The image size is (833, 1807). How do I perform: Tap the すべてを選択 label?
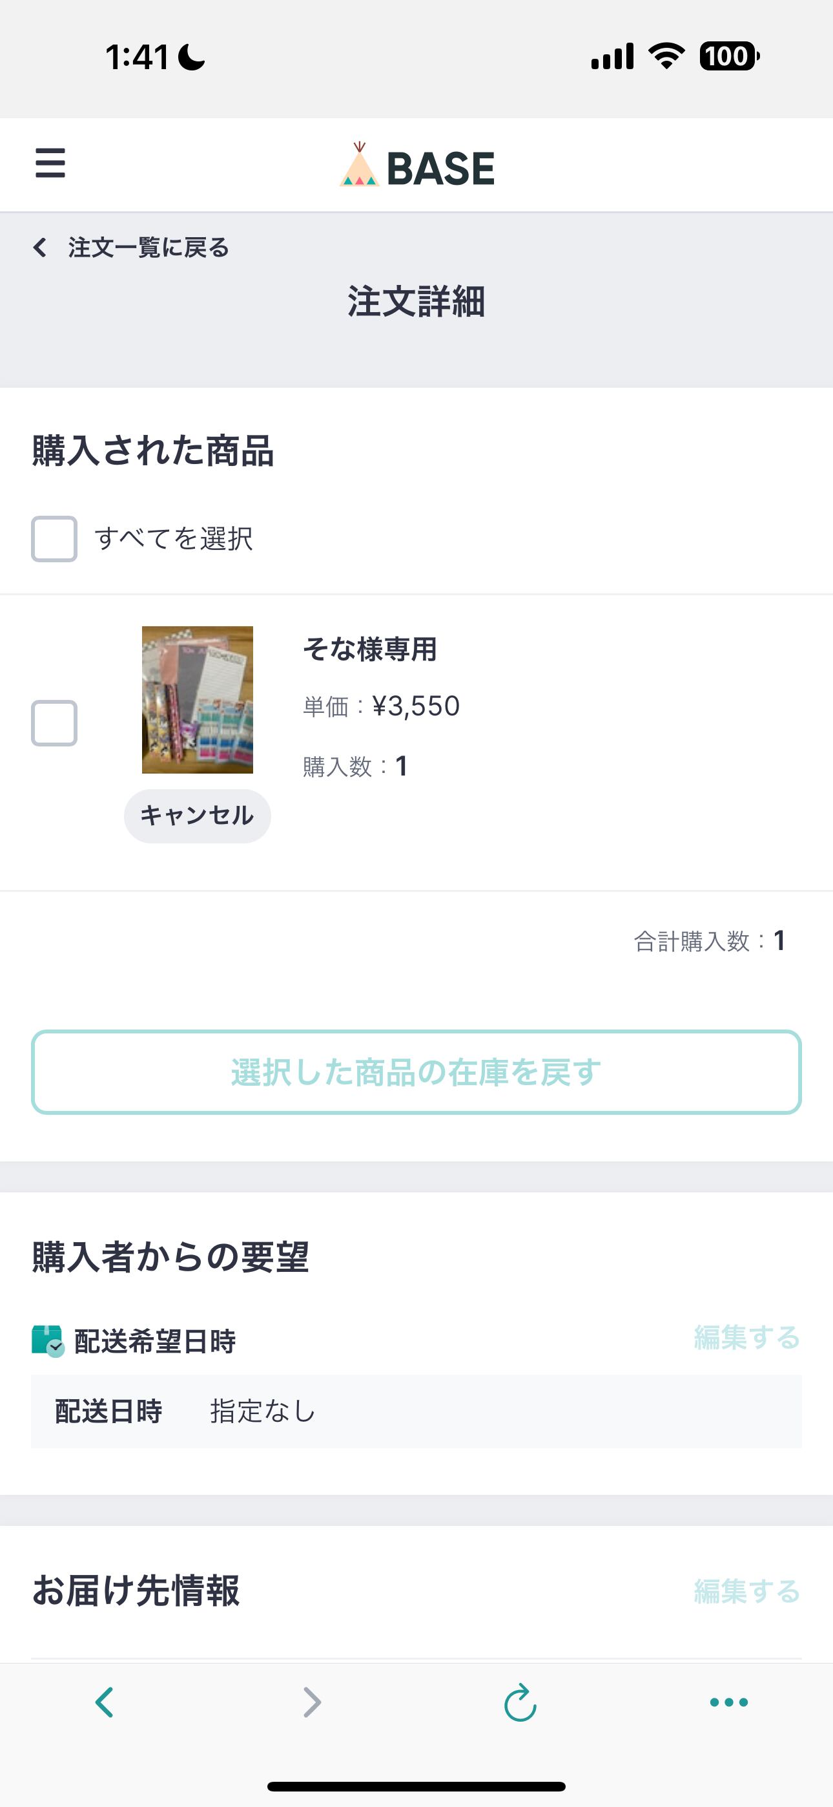pos(174,539)
